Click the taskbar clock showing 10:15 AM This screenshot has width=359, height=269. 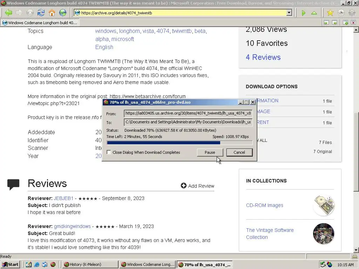coord(345,265)
